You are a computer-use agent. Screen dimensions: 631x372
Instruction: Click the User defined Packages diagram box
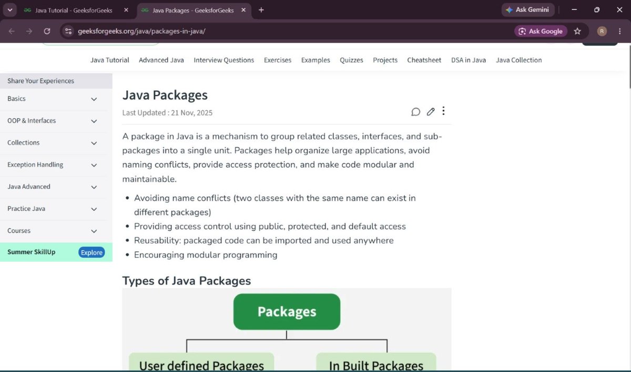[x=201, y=362]
